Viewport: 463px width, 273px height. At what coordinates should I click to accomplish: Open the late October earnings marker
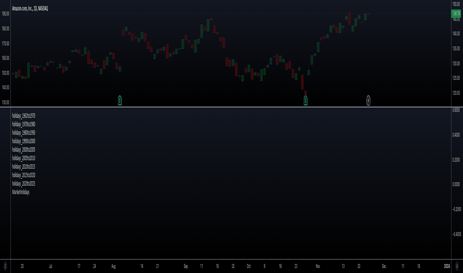(x=306, y=100)
